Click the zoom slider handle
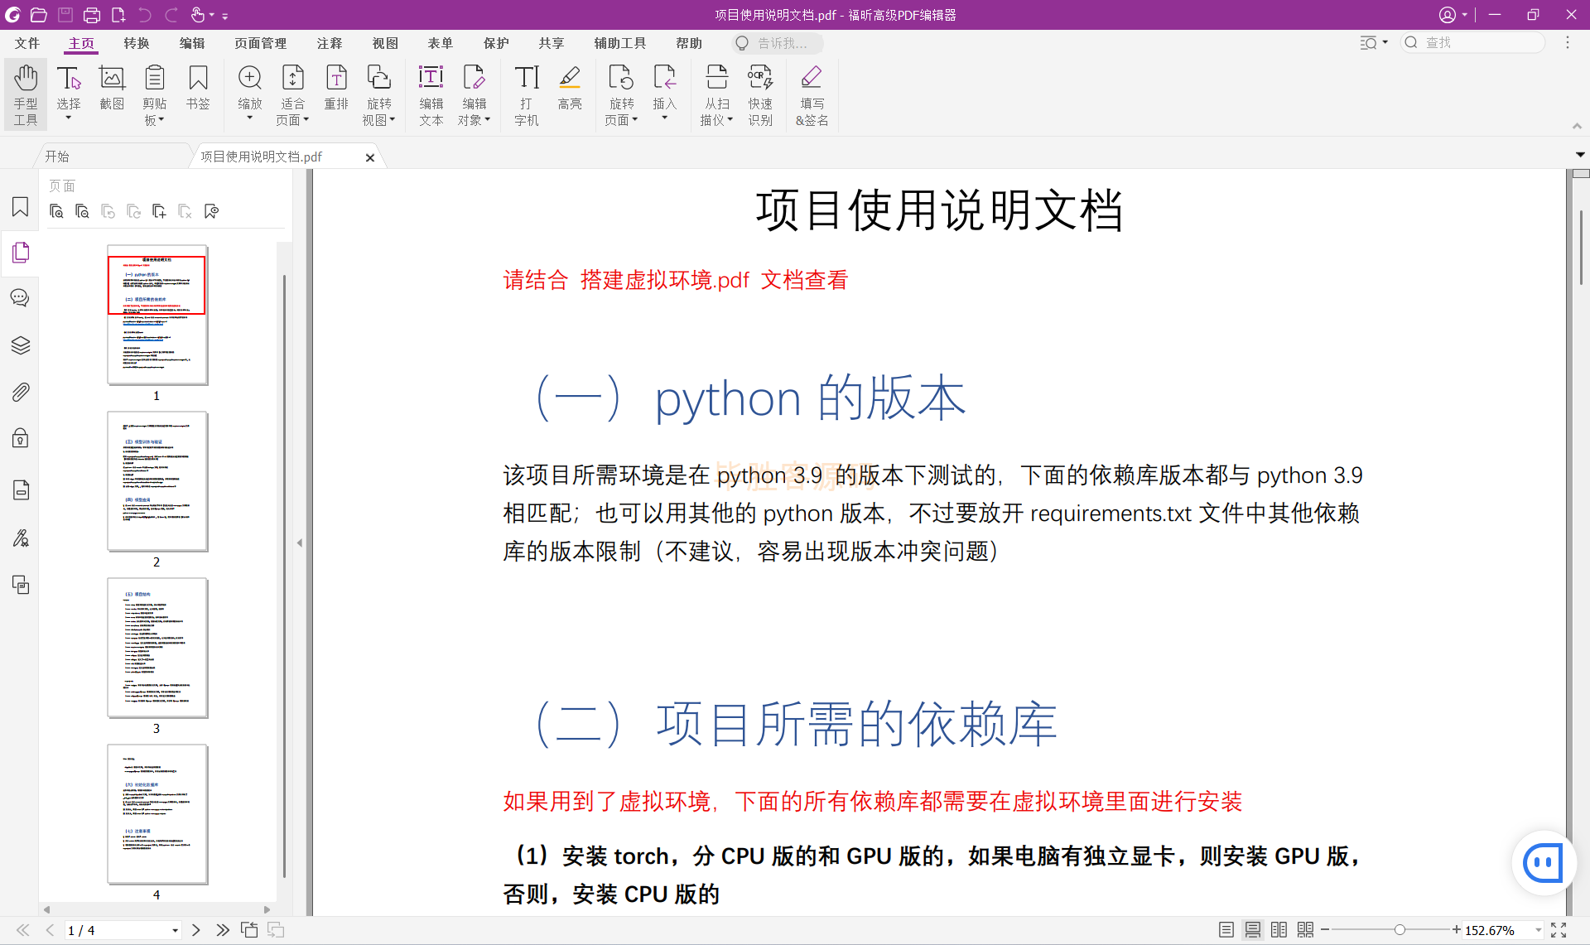Image resolution: width=1590 pixels, height=945 pixels. pyautogui.click(x=1400, y=930)
